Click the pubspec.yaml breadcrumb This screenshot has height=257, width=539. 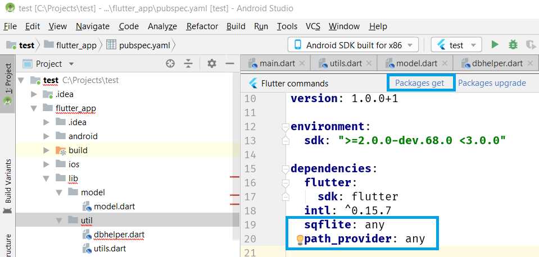(138, 45)
